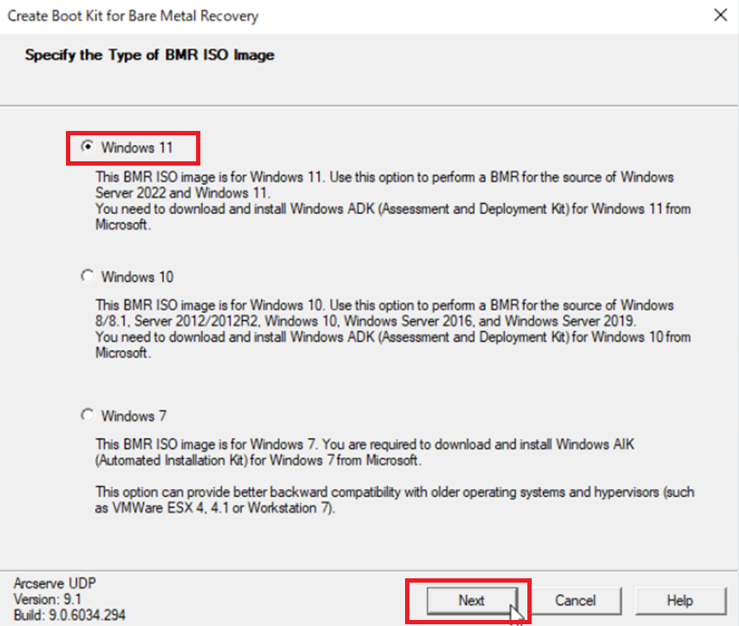
Task: Click the 'better backward compatibility' note text
Action: click(x=395, y=499)
